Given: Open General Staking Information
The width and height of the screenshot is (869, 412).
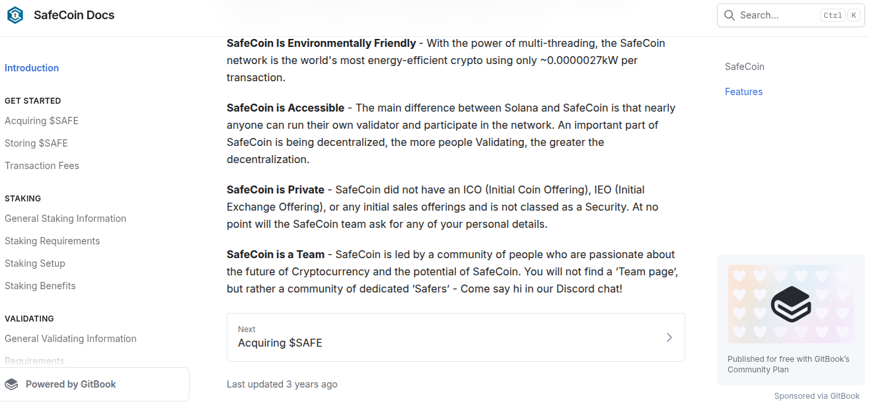Looking at the screenshot, I should [x=65, y=218].
